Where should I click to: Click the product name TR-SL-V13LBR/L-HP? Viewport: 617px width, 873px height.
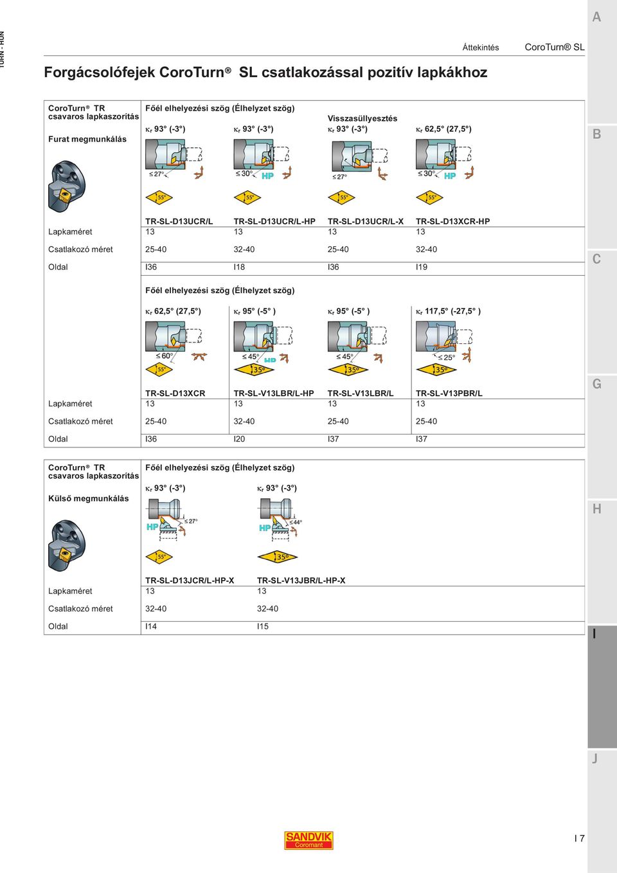pyautogui.click(x=274, y=393)
